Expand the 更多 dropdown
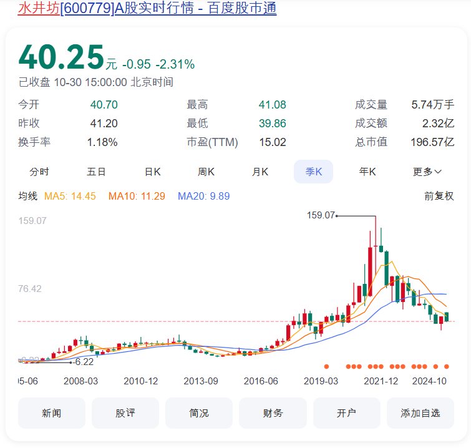 tap(427, 172)
